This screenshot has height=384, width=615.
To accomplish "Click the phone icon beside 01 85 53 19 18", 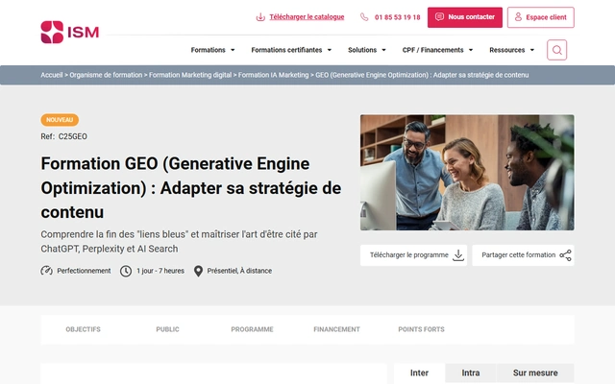I will 364,17.
